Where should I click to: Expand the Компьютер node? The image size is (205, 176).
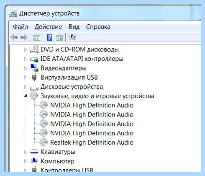(x=26, y=161)
